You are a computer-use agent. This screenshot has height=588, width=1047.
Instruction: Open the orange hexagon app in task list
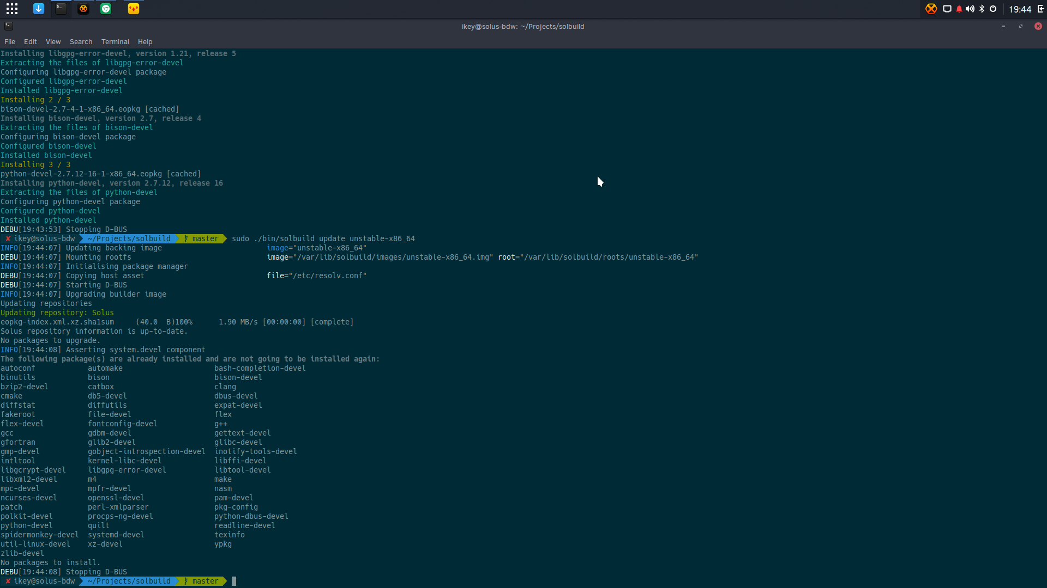point(83,9)
